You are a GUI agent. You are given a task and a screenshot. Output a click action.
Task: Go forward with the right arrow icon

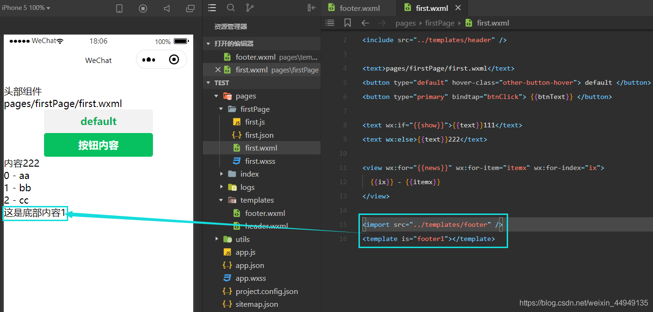click(x=382, y=23)
